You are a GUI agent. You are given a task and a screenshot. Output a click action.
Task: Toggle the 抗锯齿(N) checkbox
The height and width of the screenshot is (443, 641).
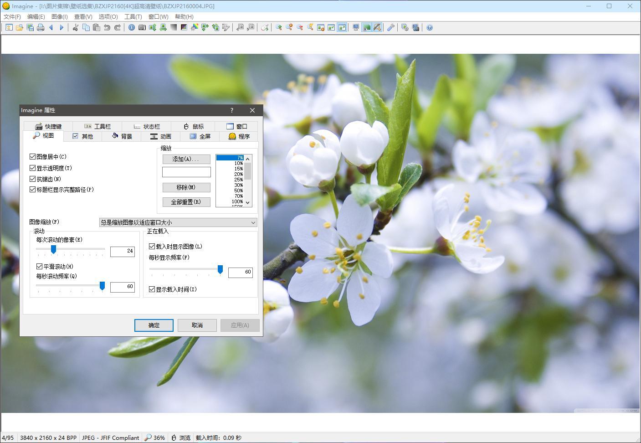33,179
